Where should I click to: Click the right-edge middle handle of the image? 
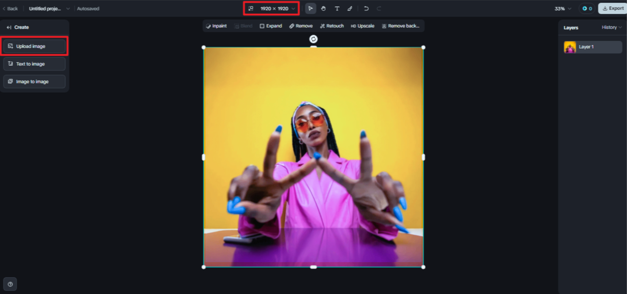pos(423,157)
